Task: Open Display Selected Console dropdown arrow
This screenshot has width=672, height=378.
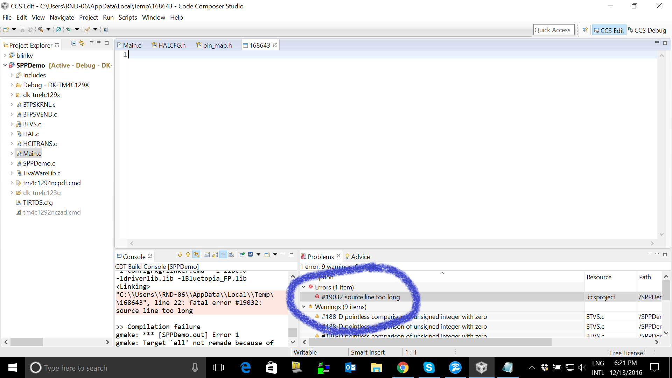Action: [x=258, y=254]
